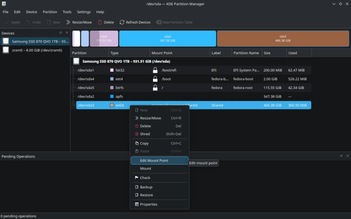
Task: Click the apfs color square
Action: tap(112, 96)
